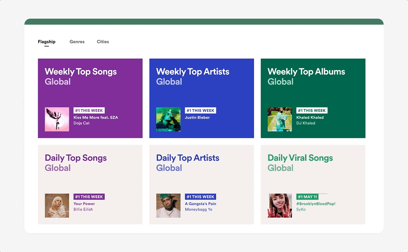This screenshot has height=252, width=408.
Task: Select the song title Your Power
Action: [x=84, y=204]
